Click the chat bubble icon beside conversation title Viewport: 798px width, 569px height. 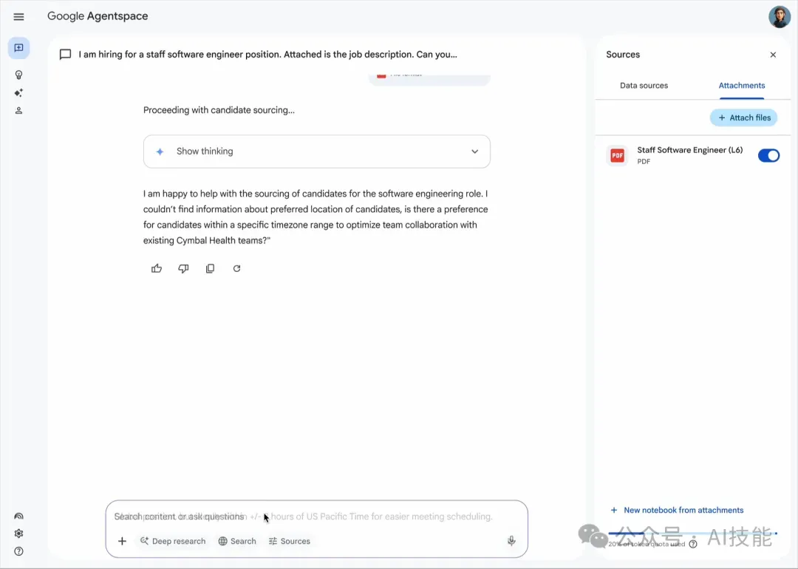65,55
